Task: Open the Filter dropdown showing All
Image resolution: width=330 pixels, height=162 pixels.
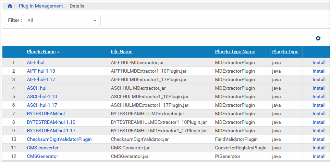Action: 62,20
